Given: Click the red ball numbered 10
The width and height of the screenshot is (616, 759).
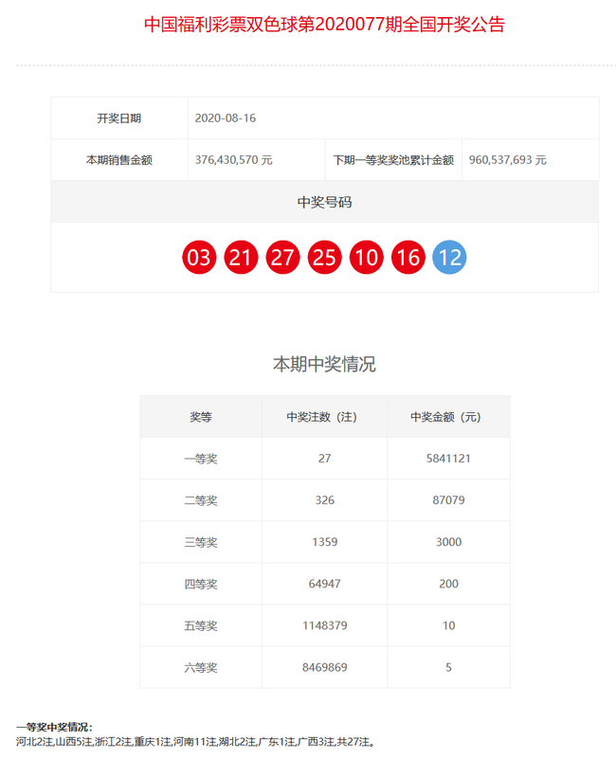Looking at the screenshot, I should click(367, 257).
